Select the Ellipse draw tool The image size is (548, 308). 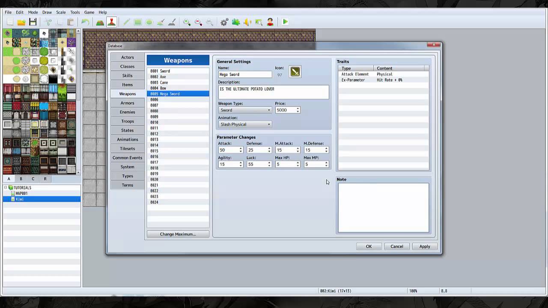coord(149,22)
